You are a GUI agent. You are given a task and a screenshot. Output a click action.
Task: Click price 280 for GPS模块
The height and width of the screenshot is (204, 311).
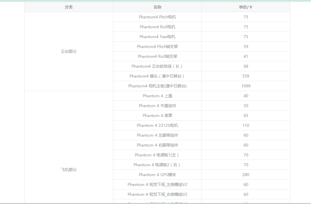tap(246, 175)
